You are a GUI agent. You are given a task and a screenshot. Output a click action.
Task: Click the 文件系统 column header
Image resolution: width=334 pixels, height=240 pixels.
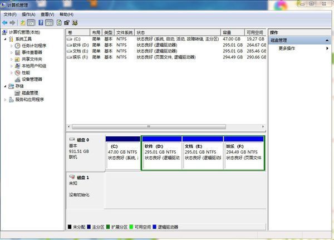(x=125, y=32)
